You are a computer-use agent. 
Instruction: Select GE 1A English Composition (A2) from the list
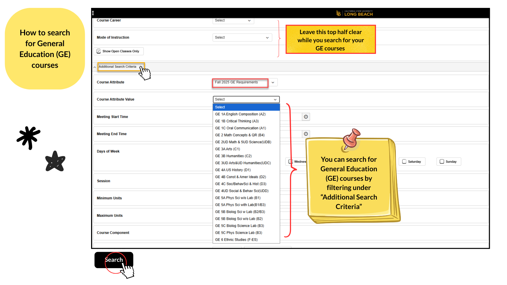pyautogui.click(x=240, y=114)
